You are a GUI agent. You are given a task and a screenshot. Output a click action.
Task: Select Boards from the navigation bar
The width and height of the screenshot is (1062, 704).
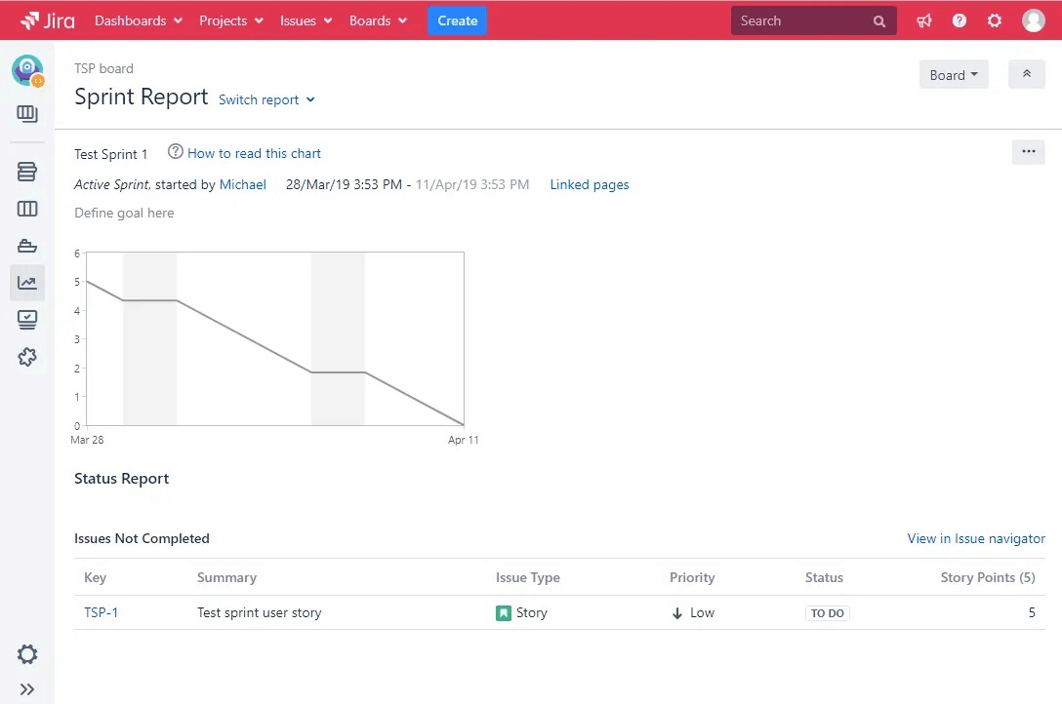pyautogui.click(x=371, y=20)
